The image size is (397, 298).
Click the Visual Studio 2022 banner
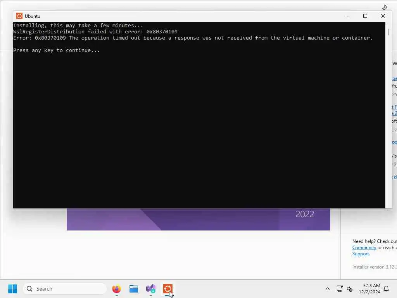(198, 219)
